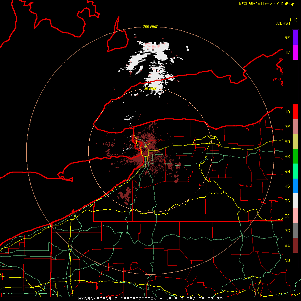Click the WS blue legend swatch
301x301 pixels.
pos(295,186)
